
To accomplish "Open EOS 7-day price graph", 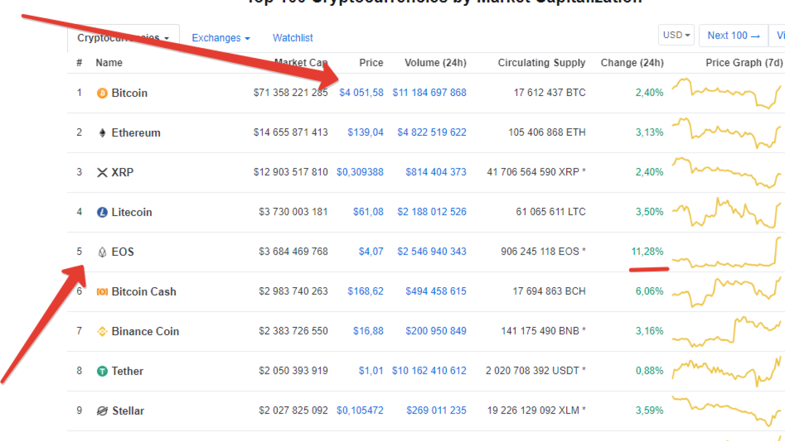I will 727,252.
